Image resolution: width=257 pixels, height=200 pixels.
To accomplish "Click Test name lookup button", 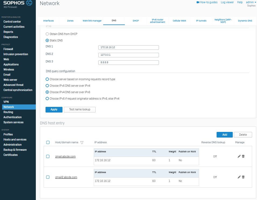I will 80,110.
